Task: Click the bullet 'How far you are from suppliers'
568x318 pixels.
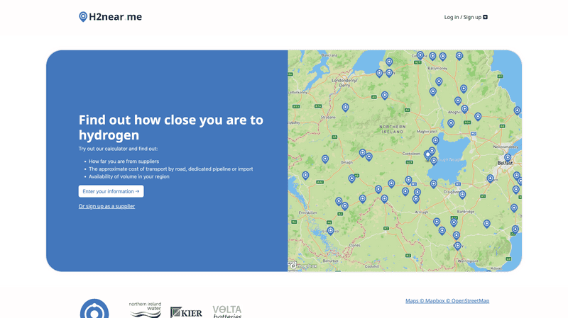Action: pyautogui.click(x=124, y=161)
